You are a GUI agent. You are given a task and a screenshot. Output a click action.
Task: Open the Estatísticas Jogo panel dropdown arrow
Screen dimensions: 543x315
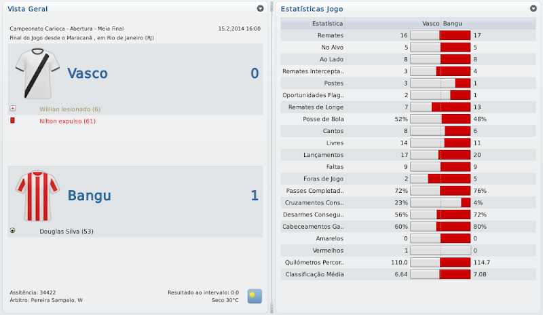[x=533, y=9]
